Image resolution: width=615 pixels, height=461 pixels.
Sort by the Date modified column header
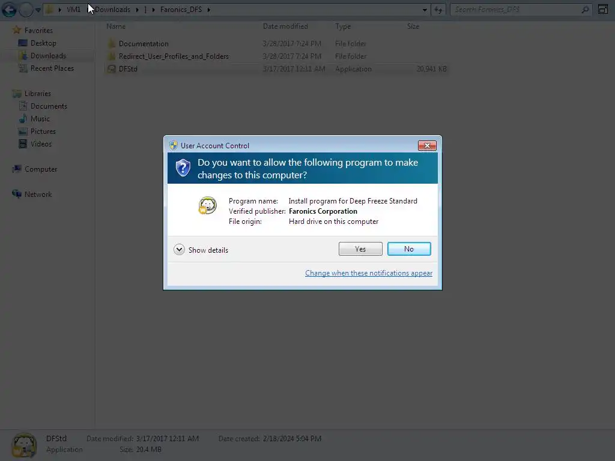tap(285, 26)
